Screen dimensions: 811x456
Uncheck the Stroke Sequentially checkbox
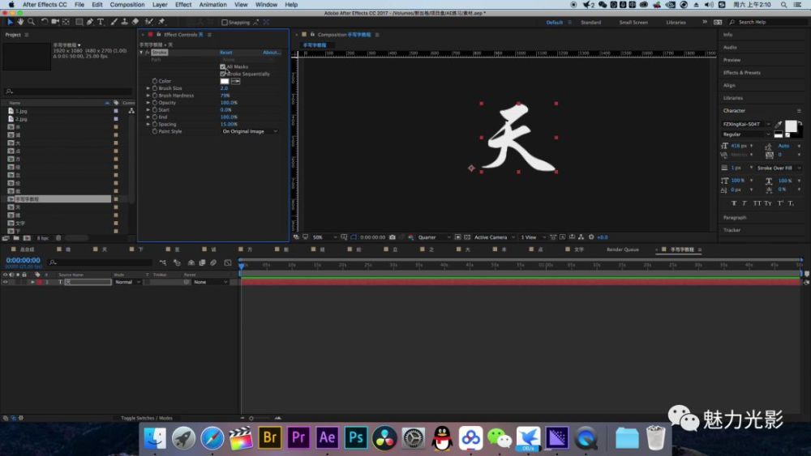click(x=223, y=74)
